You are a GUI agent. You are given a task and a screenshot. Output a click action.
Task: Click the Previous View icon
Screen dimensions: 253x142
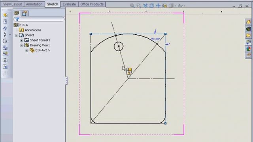[145, 6]
